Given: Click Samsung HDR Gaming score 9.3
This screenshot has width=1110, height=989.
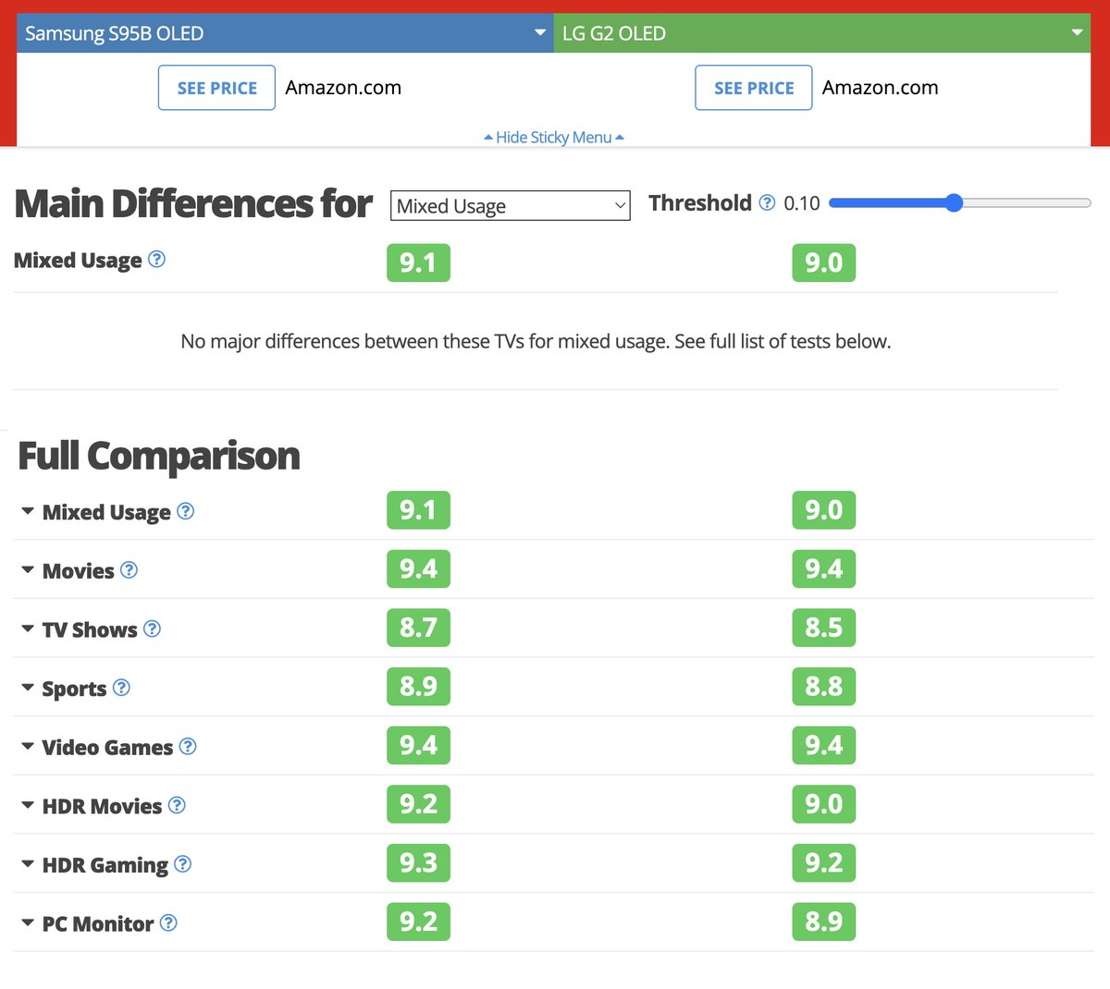Looking at the screenshot, I should 418,862.
